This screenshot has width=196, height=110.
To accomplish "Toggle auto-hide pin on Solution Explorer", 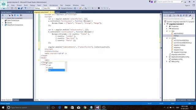I will [191, 12].
